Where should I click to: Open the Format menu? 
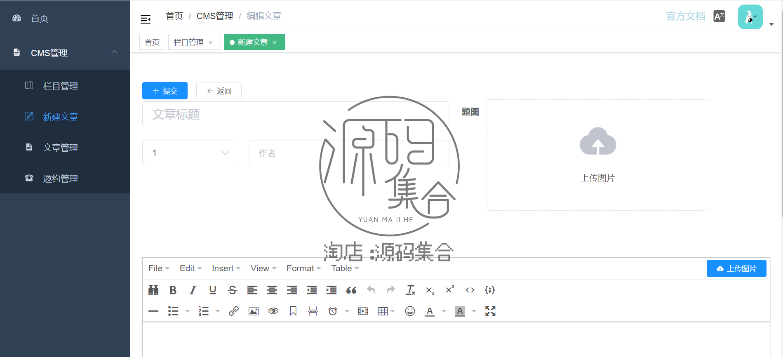(304, 268)
